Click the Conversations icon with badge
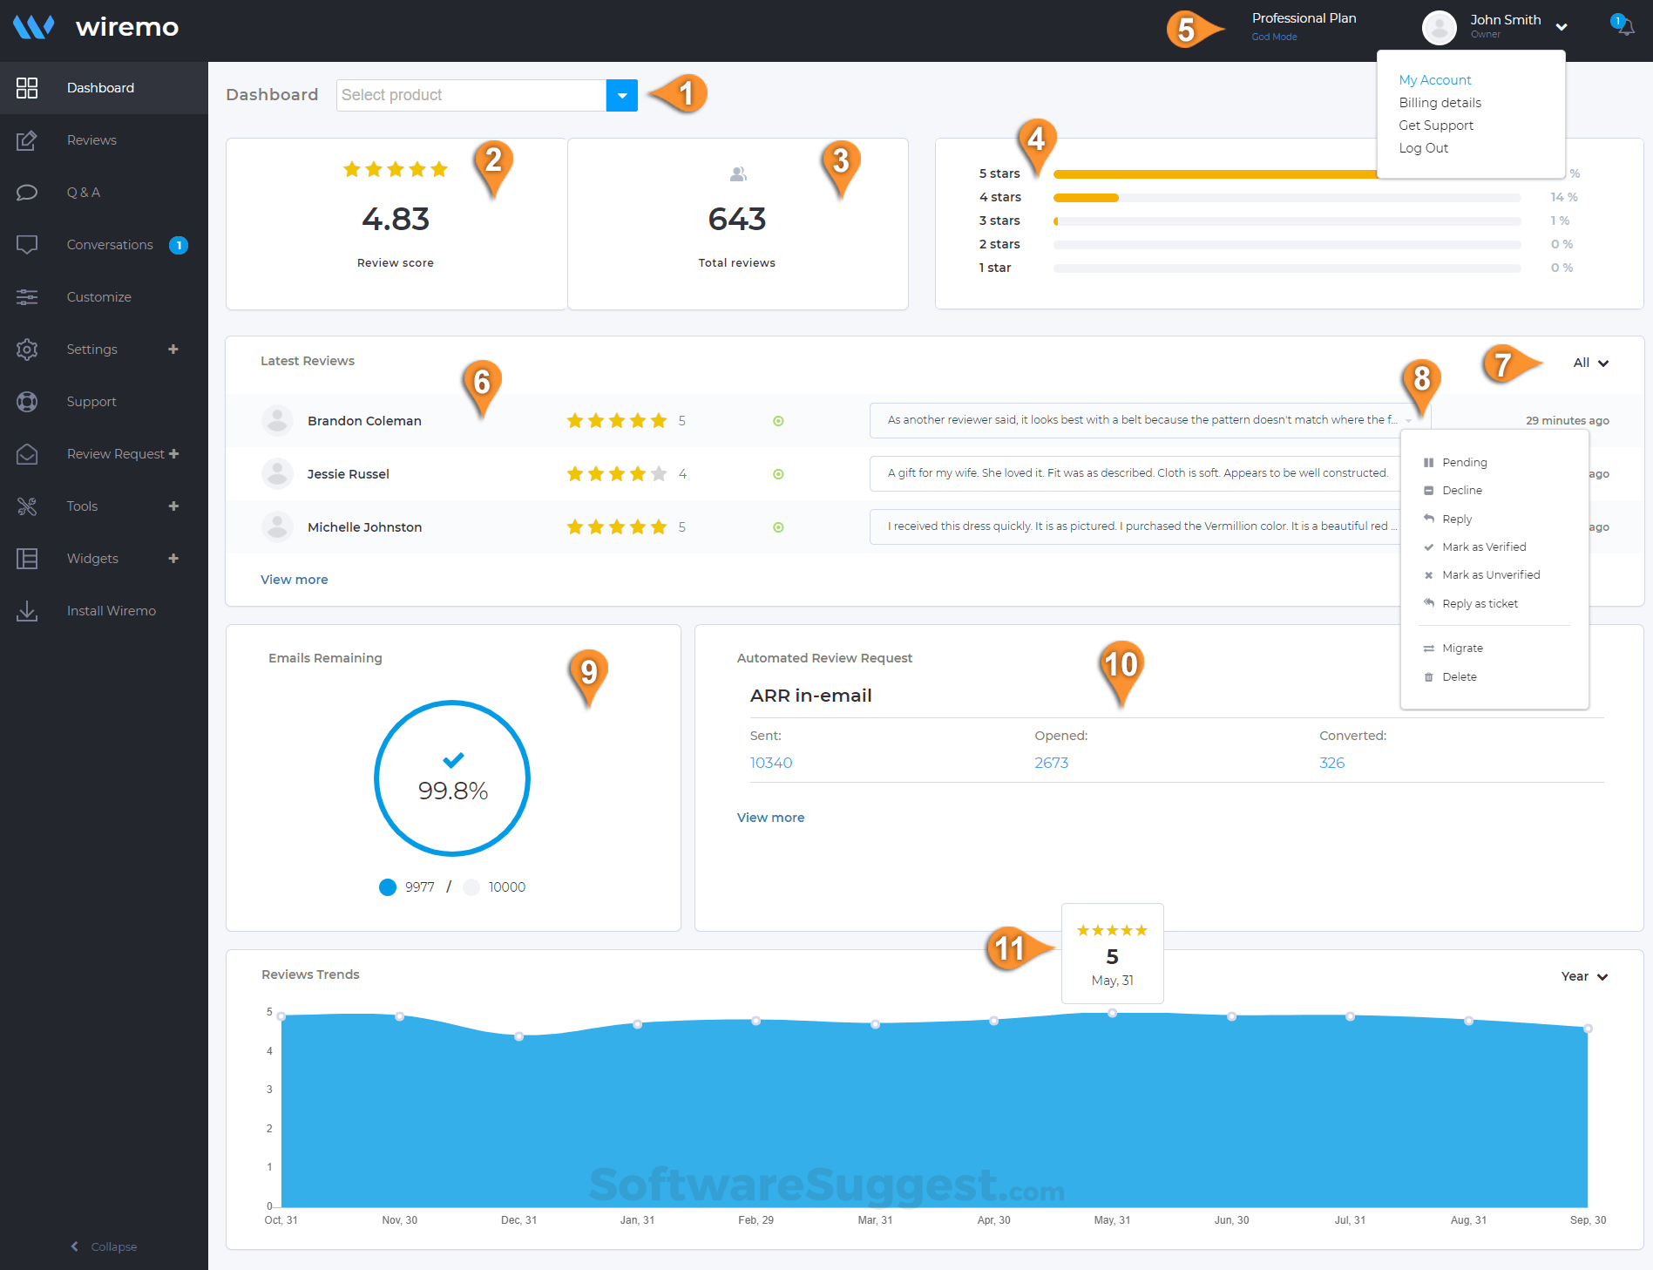The height and width of the screenshot is (1270, 1653). coord(27,244)
